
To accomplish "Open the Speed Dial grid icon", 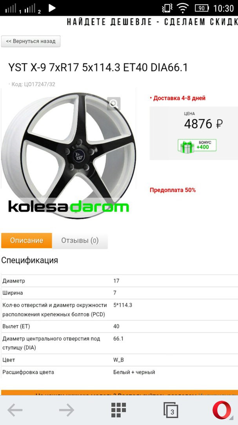I will point(118,410).
